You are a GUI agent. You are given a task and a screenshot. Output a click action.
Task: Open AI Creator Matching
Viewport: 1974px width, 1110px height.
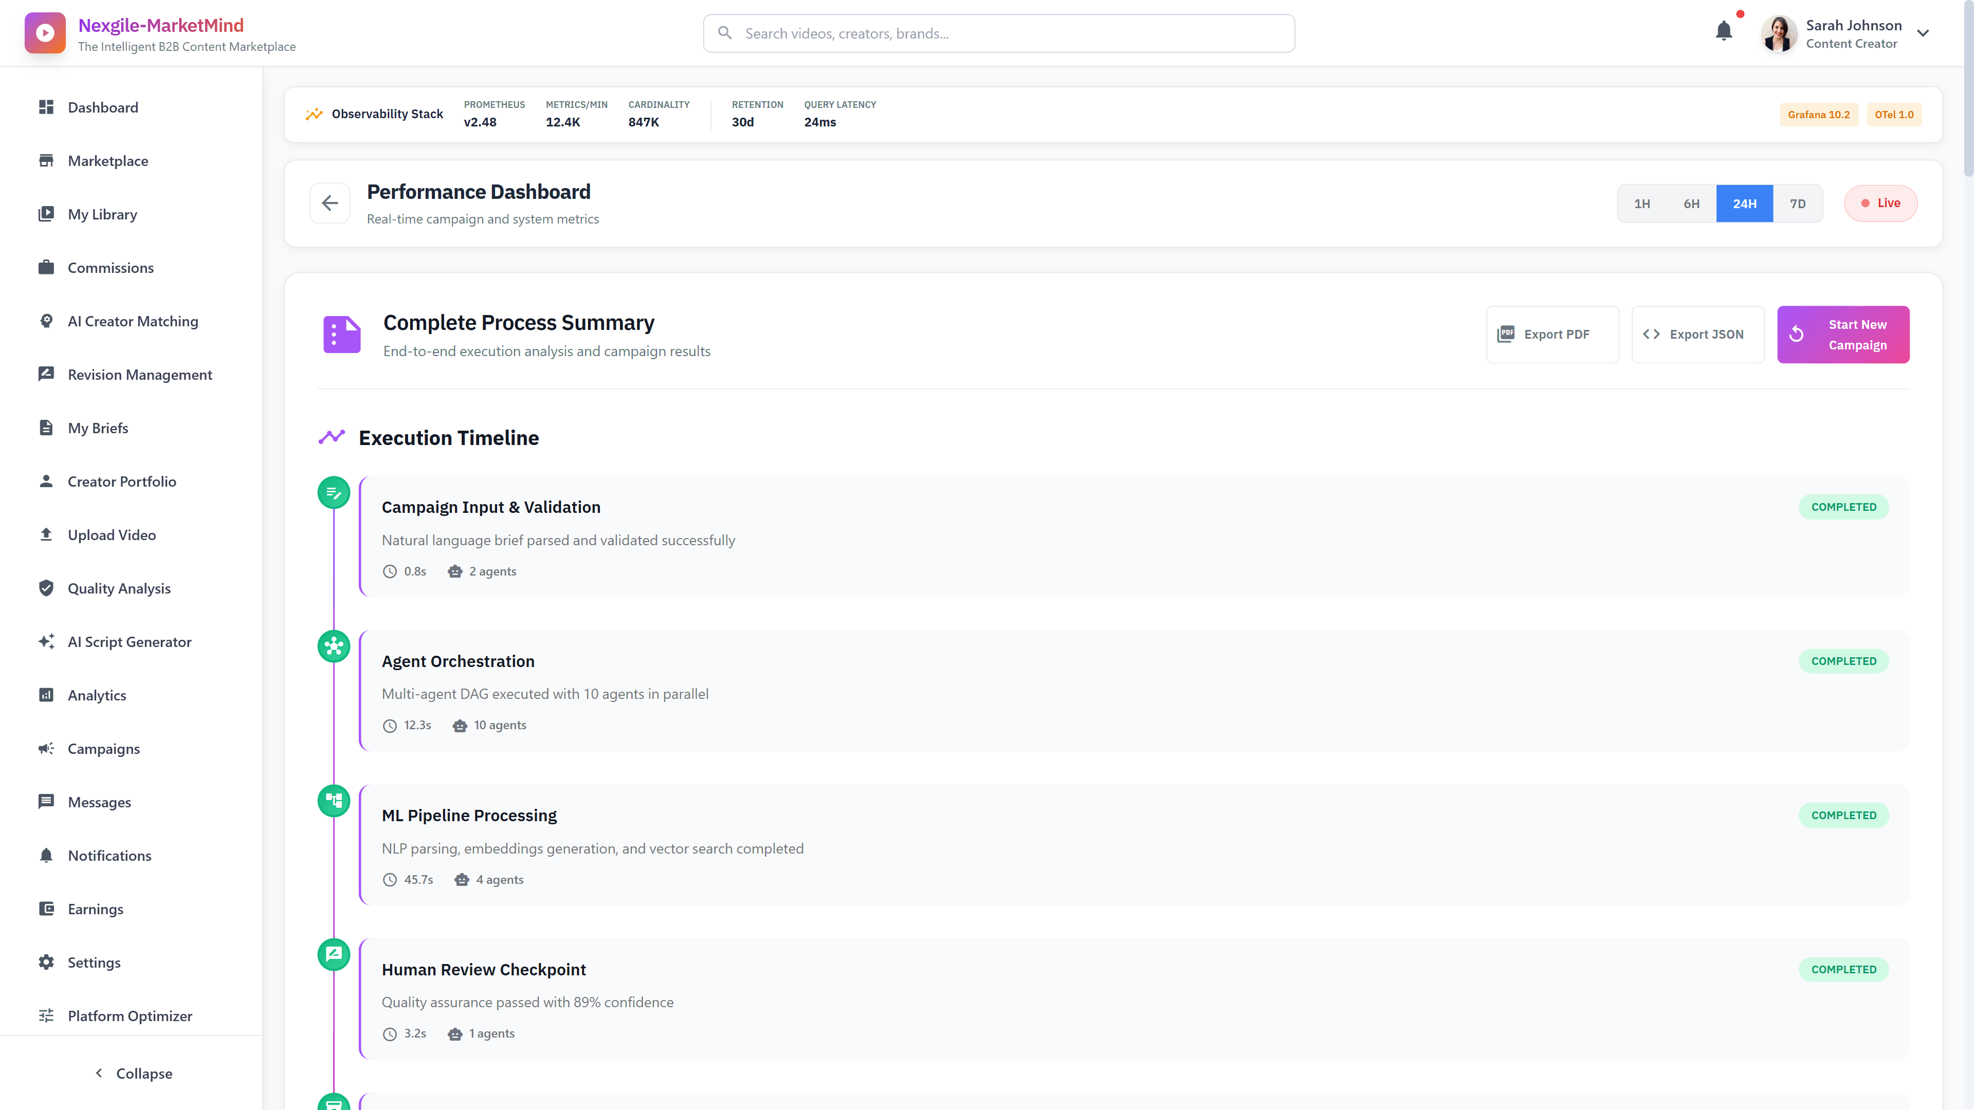[x=132, y=321]
